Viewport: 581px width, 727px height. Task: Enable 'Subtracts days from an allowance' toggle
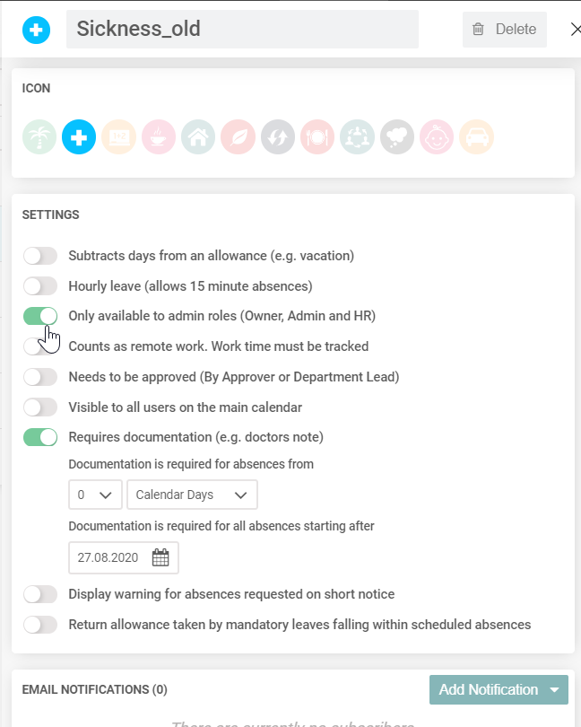coord(40,256)
